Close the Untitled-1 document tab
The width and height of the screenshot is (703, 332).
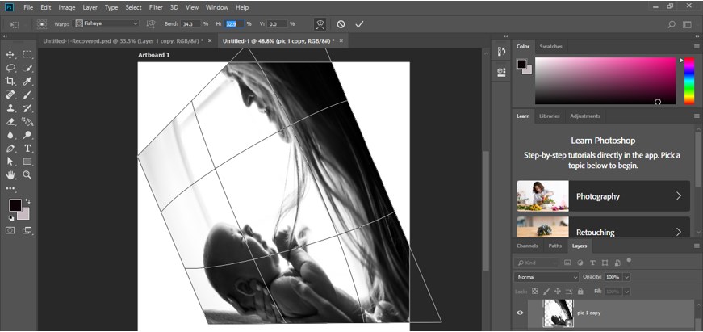coord(341,41)
